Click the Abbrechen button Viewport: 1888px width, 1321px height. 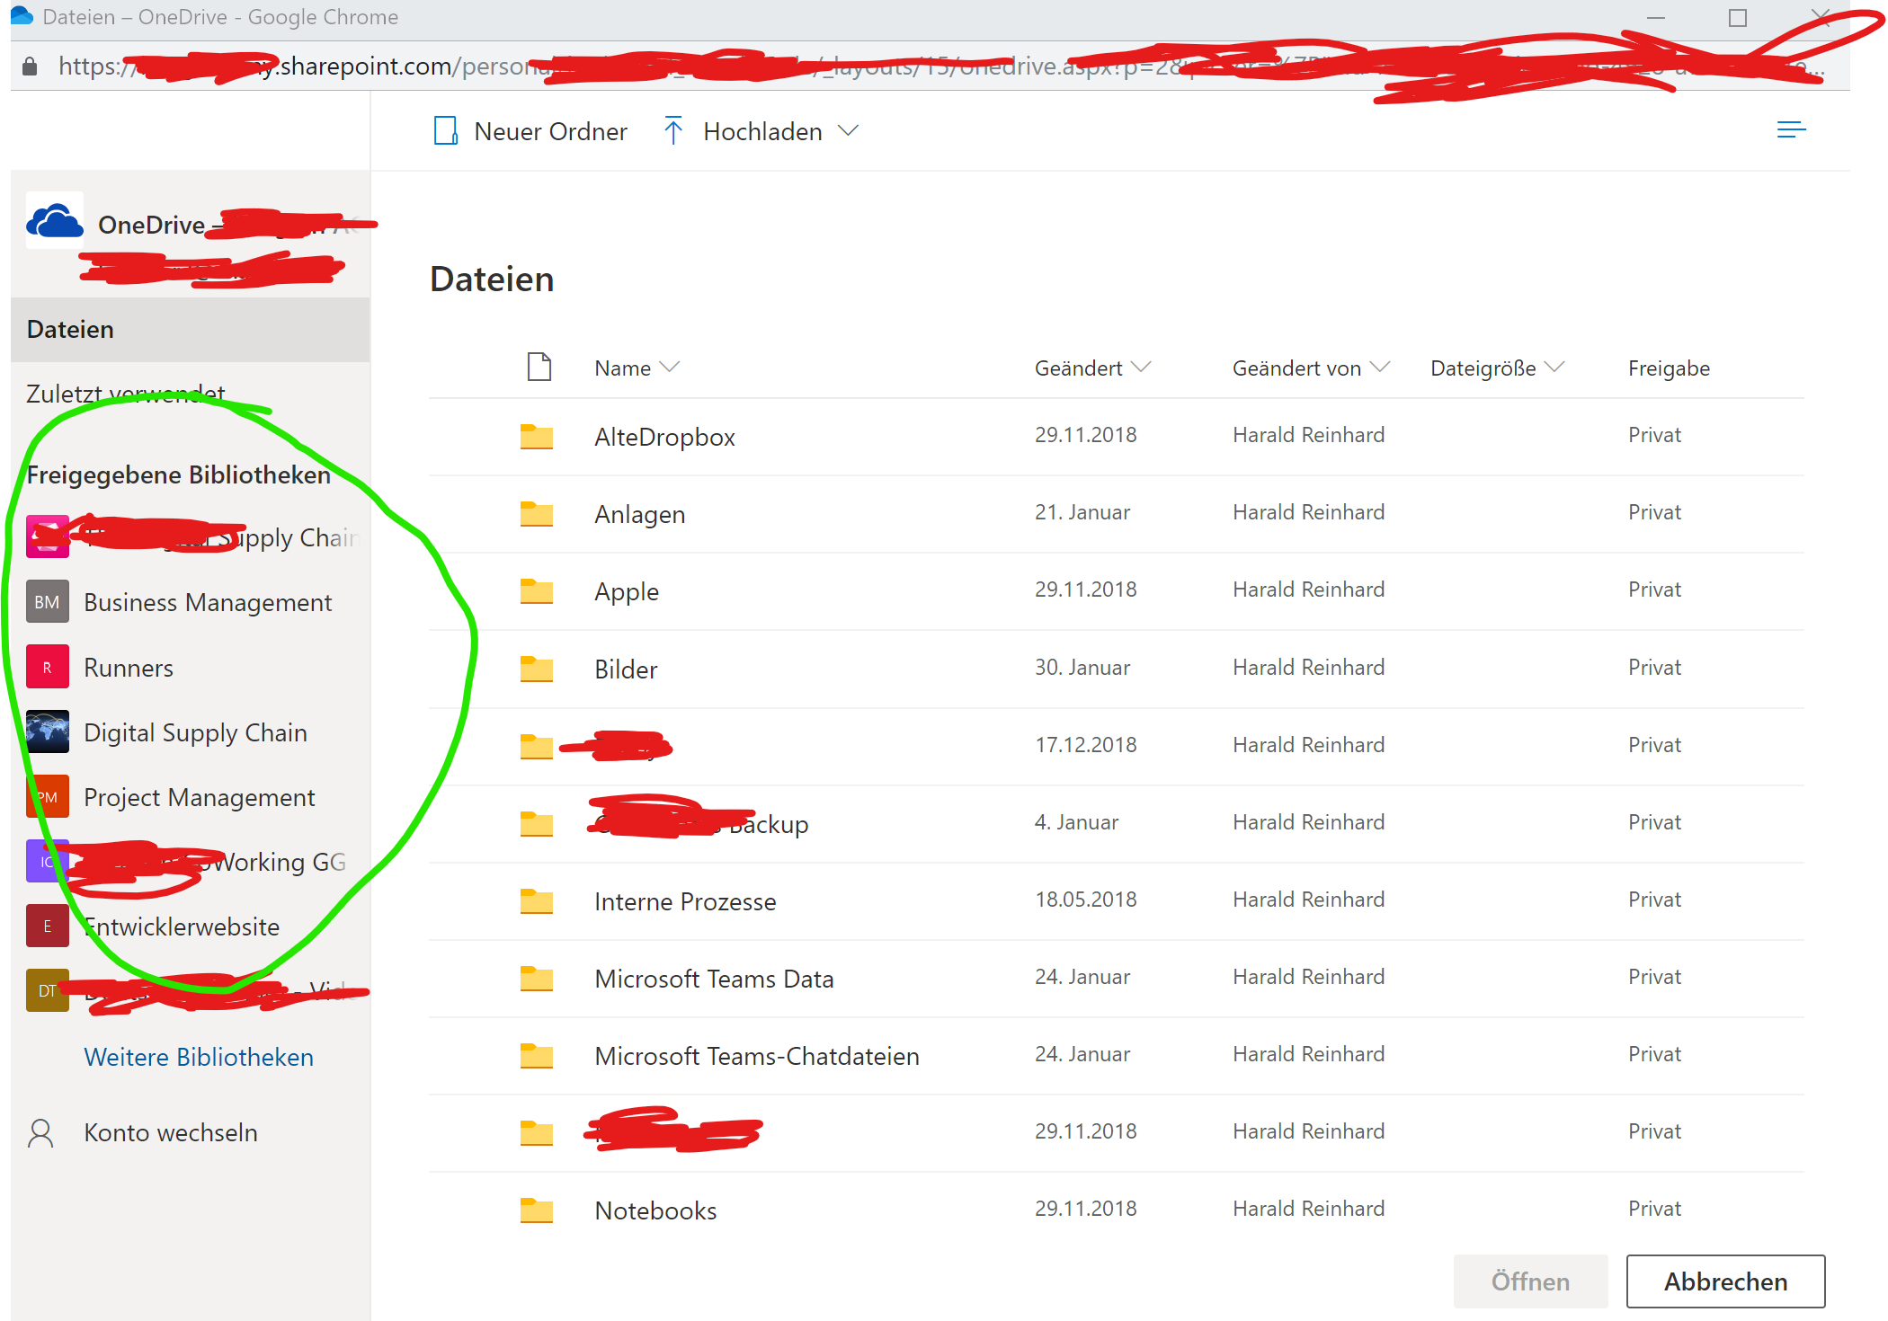[x=1725, y=1281]
